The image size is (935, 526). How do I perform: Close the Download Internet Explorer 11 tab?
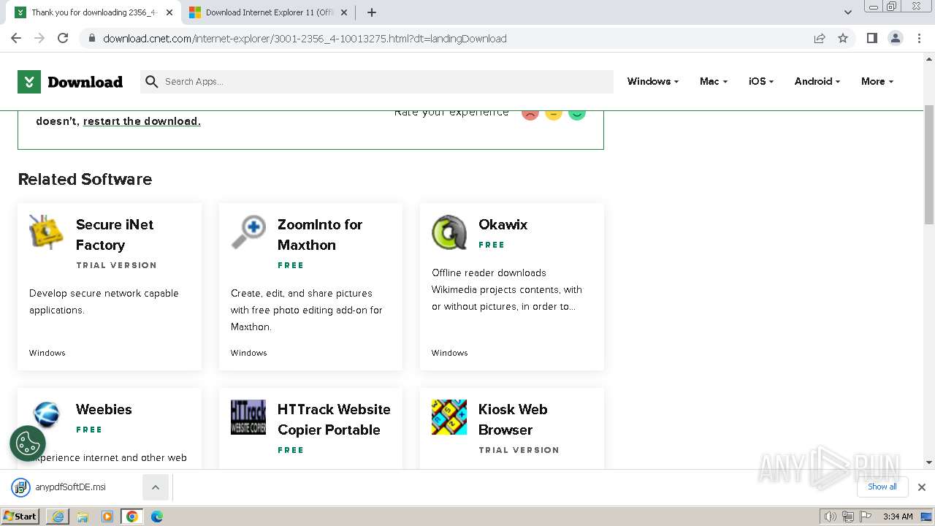click(346, 12)
